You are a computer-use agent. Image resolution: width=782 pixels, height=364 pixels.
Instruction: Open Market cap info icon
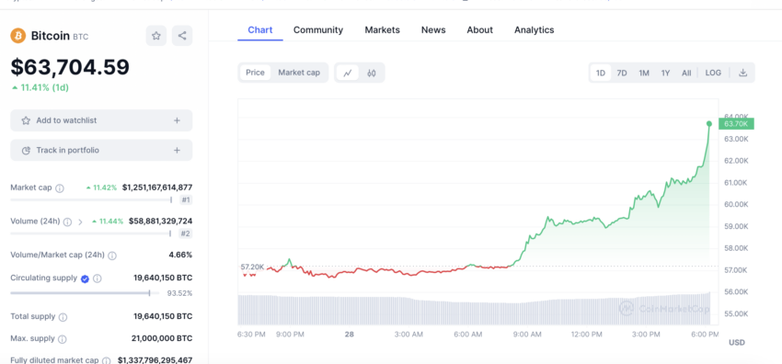point(60,188)
